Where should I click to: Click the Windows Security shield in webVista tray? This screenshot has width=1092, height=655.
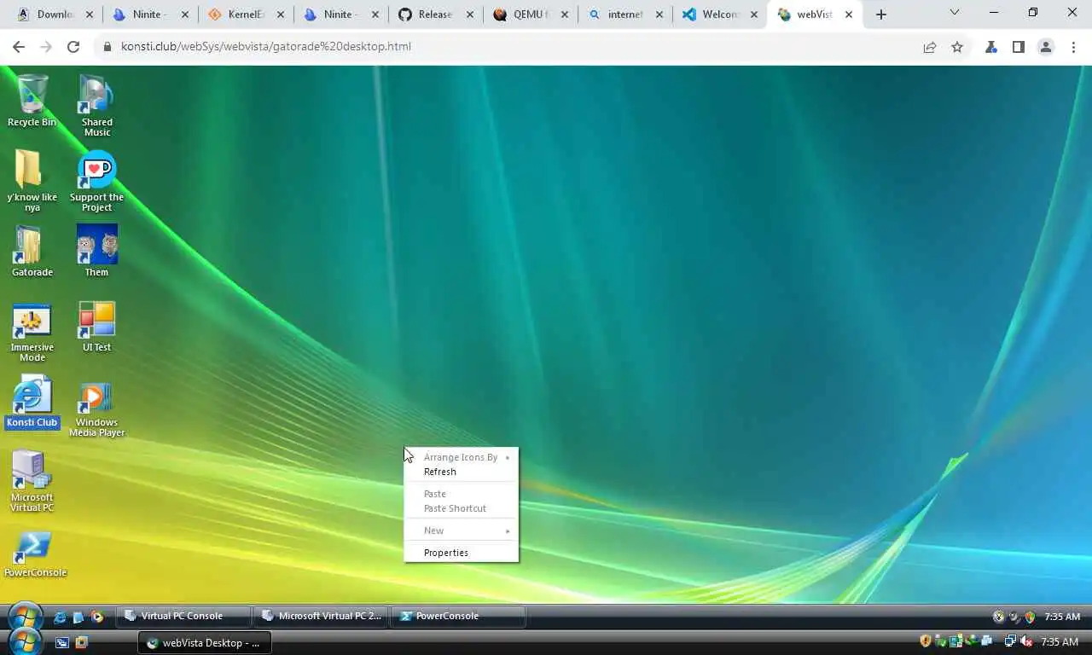pos(1030,617)
